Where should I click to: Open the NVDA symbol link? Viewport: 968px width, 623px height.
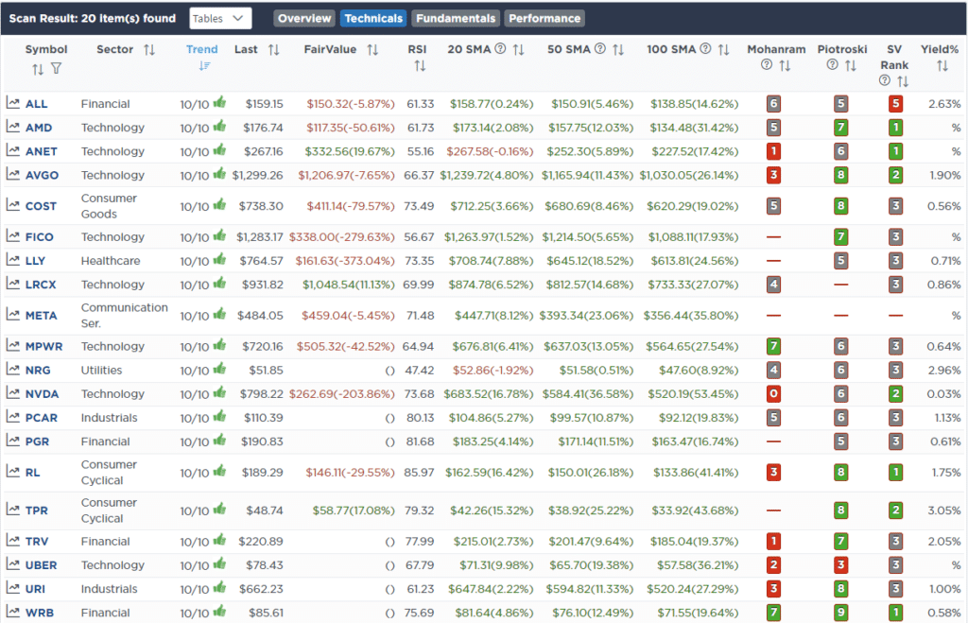(42, 394)
